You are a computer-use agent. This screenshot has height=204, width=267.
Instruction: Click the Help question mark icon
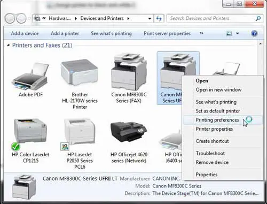[x=254, y=33]
